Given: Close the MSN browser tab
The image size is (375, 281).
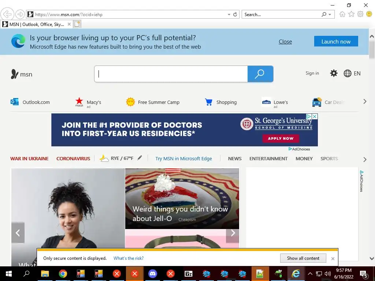Looking at the screenshot, I should (x=69, y=24).
